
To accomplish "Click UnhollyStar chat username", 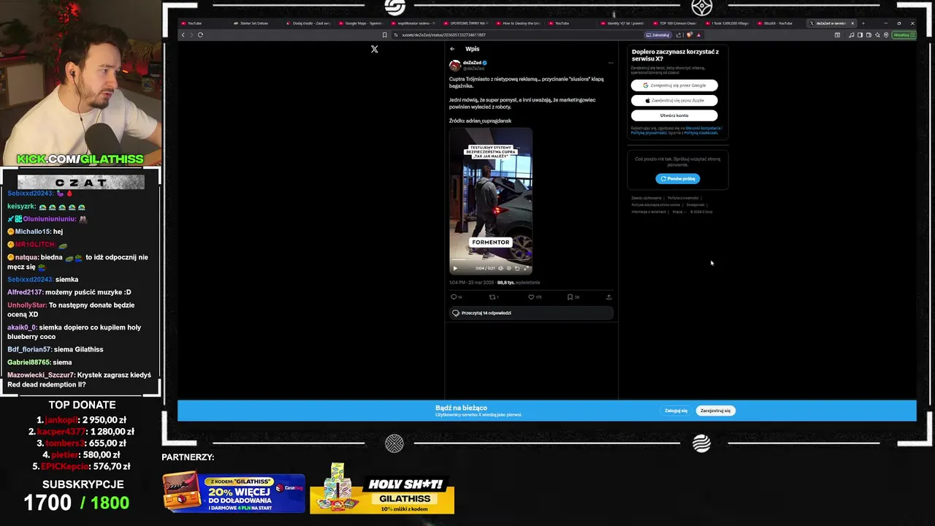I will [x=27, y=305].
